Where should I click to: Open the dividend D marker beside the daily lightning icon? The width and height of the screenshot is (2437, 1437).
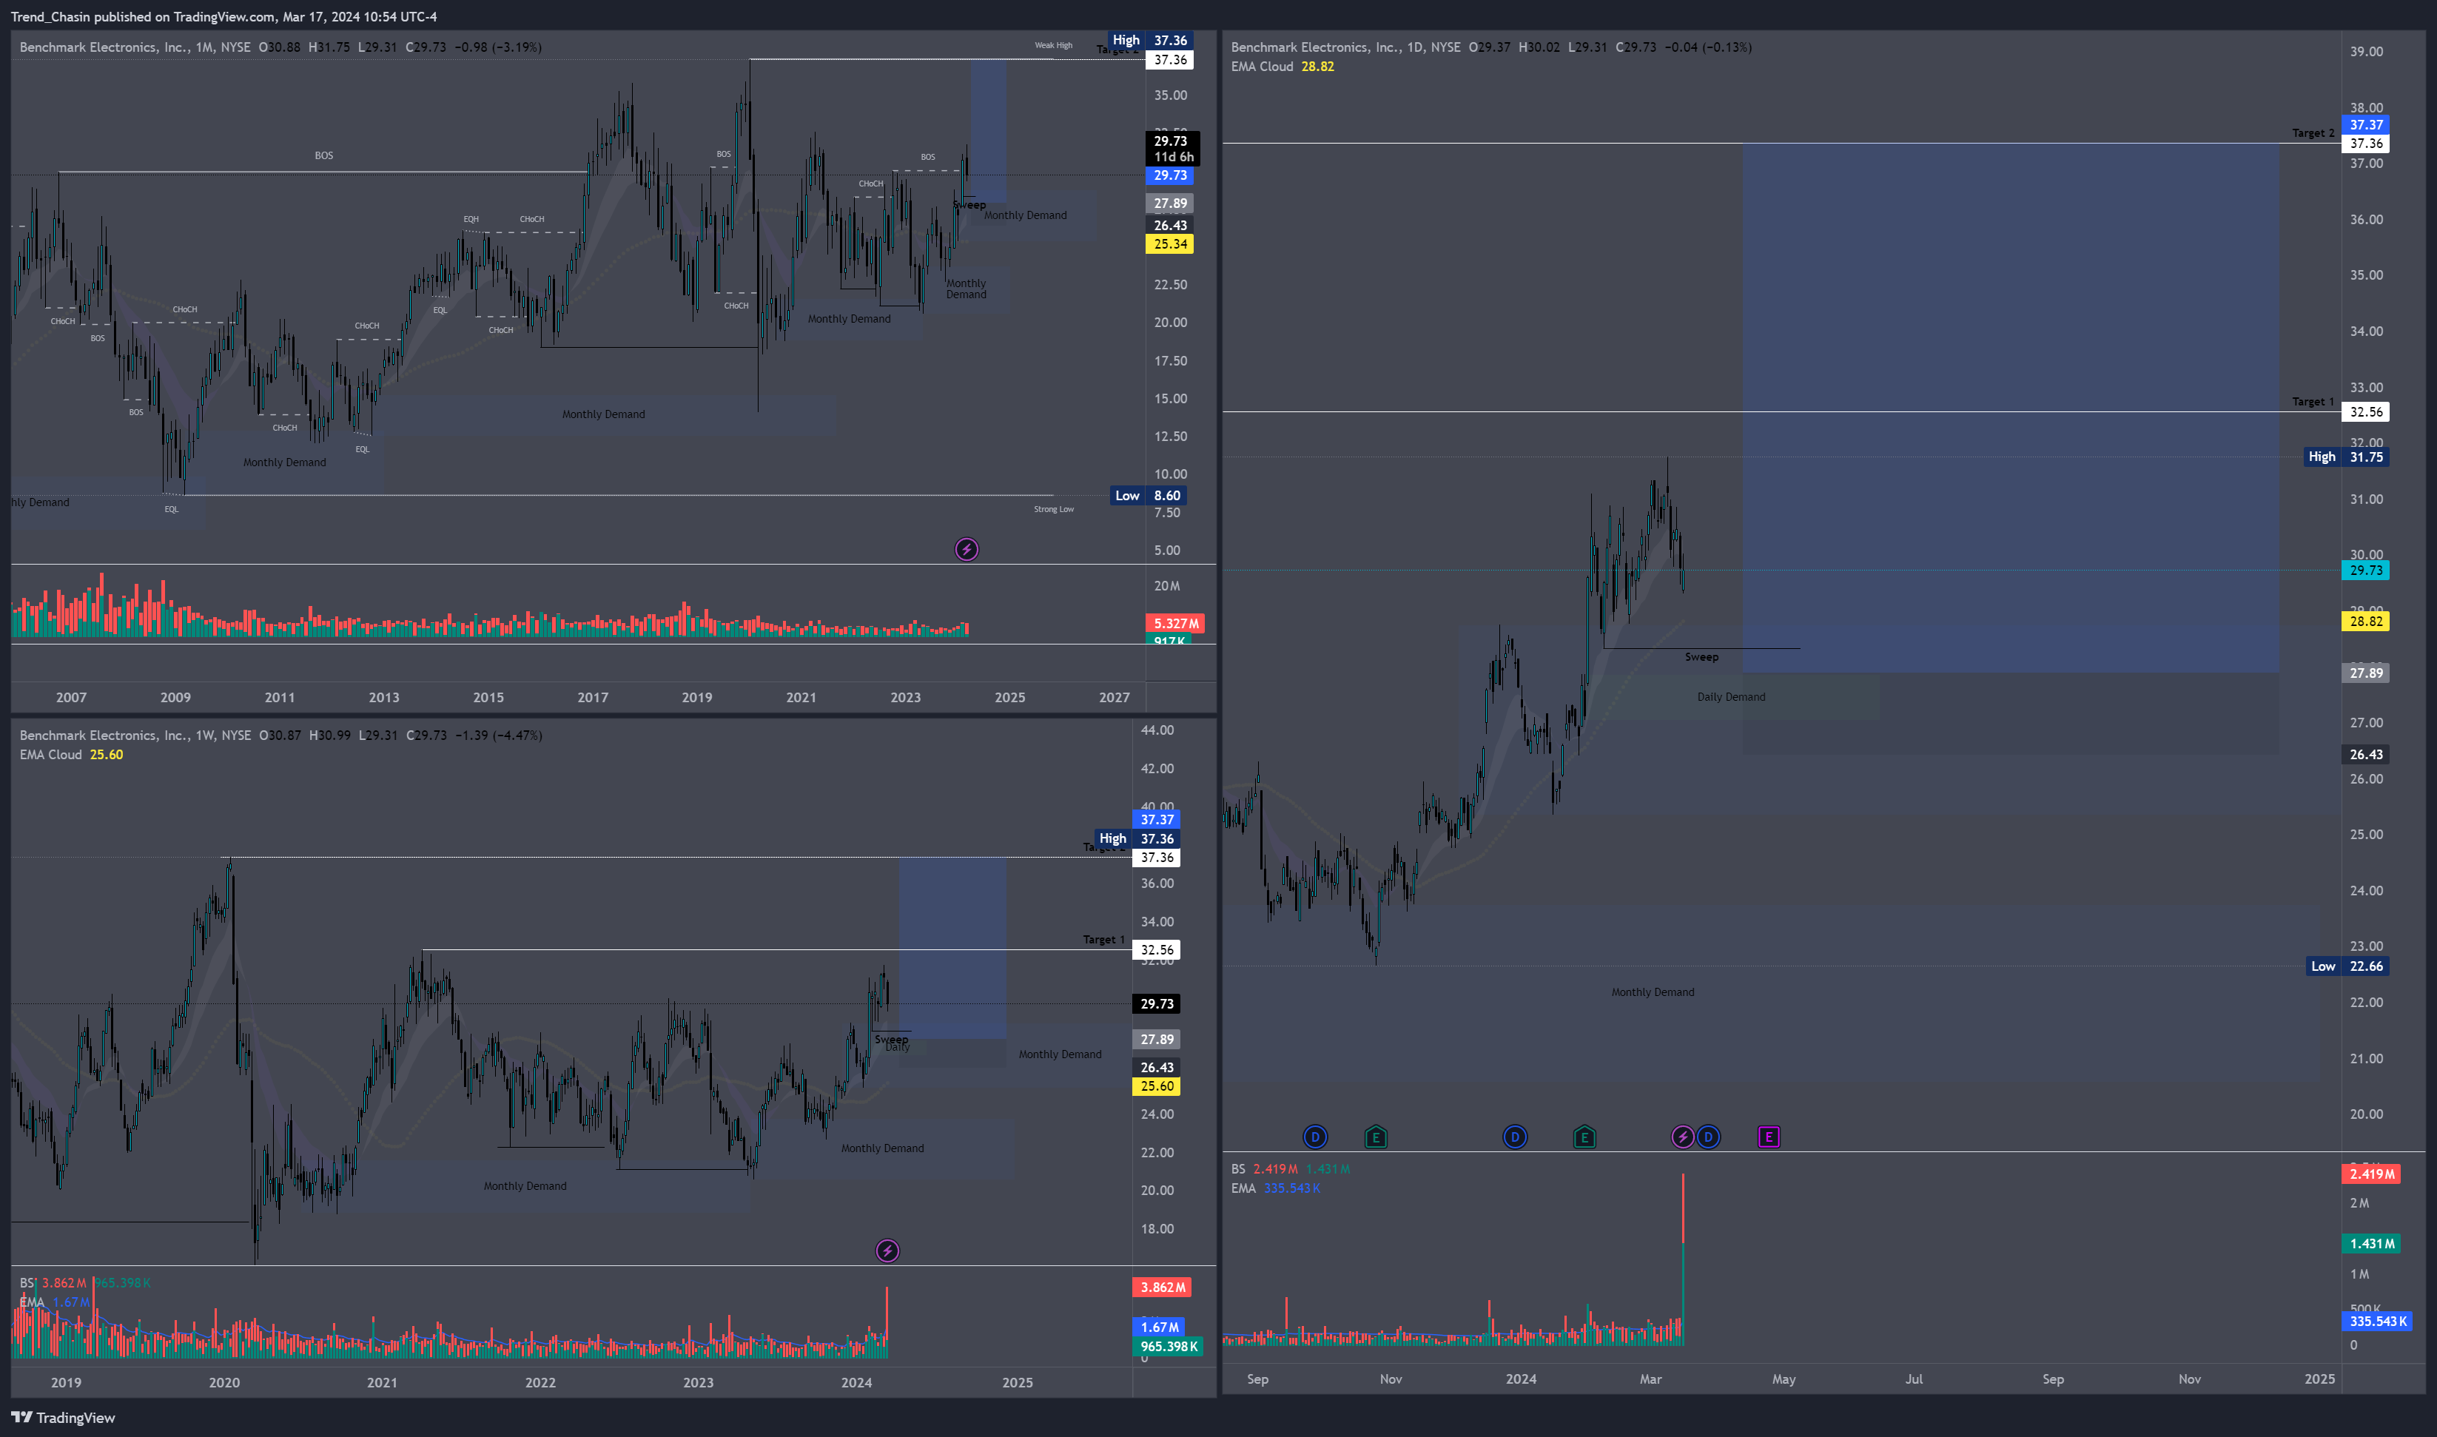point(1709,1137)
